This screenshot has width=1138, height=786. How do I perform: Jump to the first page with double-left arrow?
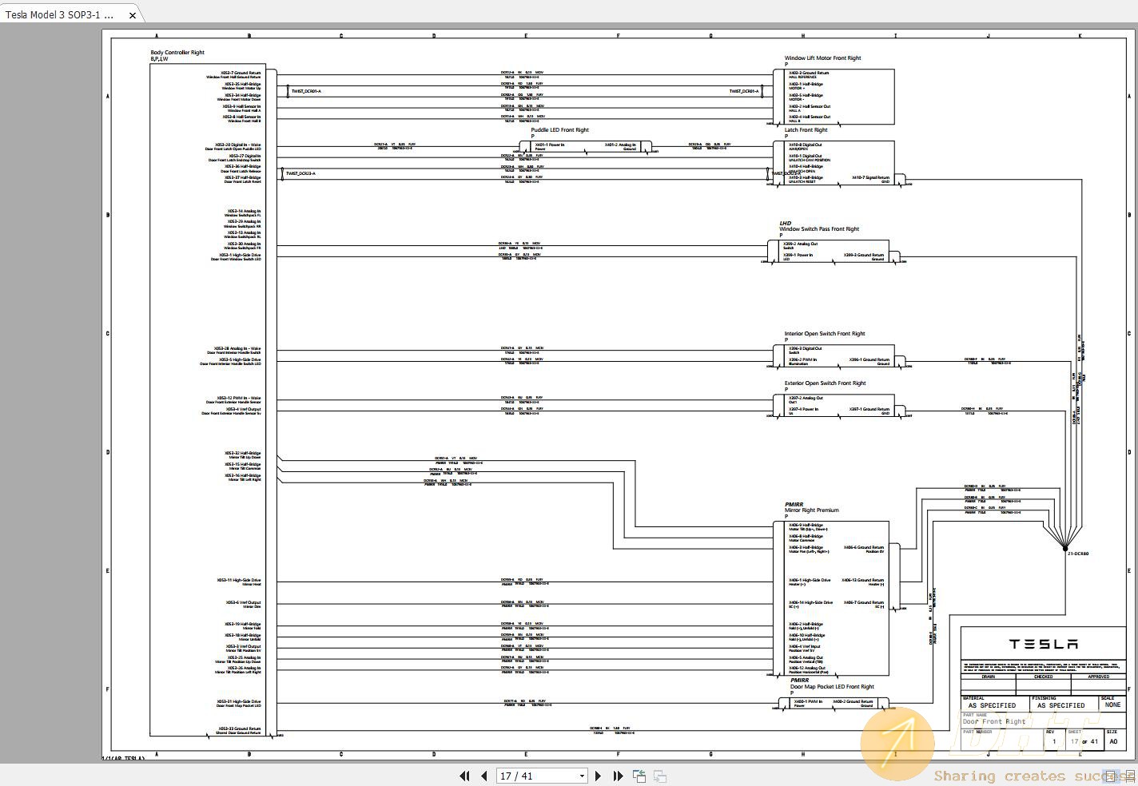tap(464, 776)
